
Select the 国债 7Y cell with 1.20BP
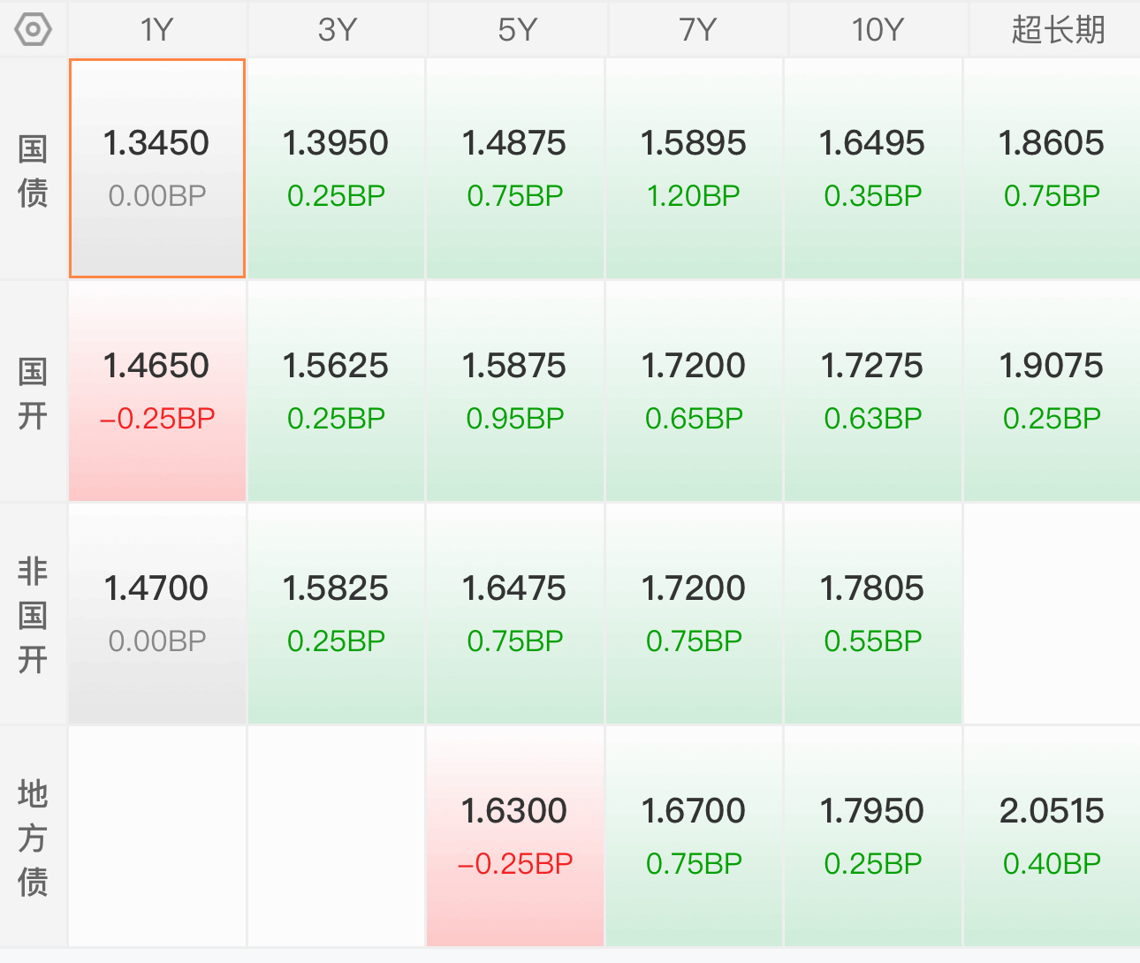(x=694, y=169)
